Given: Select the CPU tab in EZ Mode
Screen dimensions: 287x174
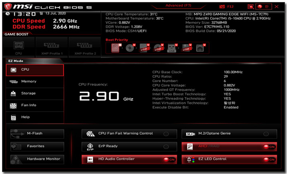Looking at the screenshot, I should coord(35,70).
